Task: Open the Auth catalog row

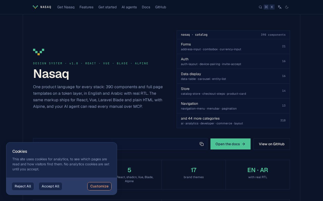Action: [x=233, y=61]
